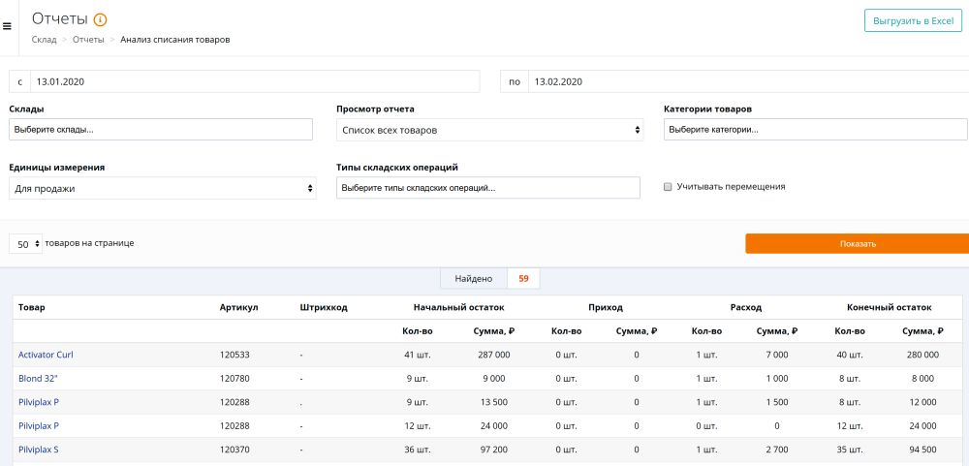Open Pilviplax P link in 12 шт. row
The image size is (969, 466).
tap(39, 426)
